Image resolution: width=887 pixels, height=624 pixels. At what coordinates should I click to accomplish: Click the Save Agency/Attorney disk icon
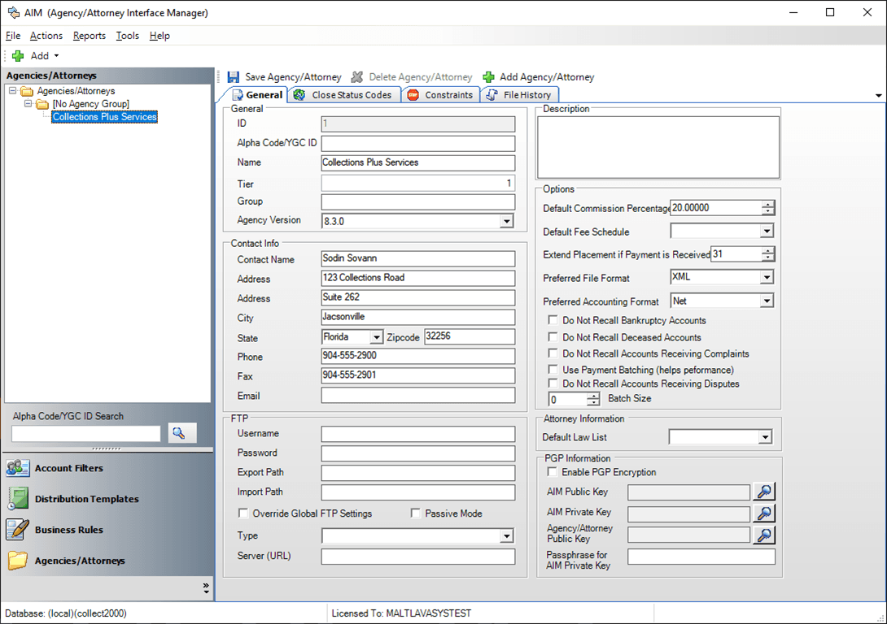click(x=234, y=77)
